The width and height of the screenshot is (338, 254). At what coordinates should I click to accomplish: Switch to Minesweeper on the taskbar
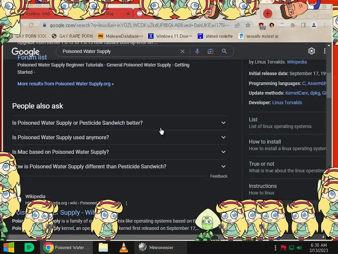[161, 247]
